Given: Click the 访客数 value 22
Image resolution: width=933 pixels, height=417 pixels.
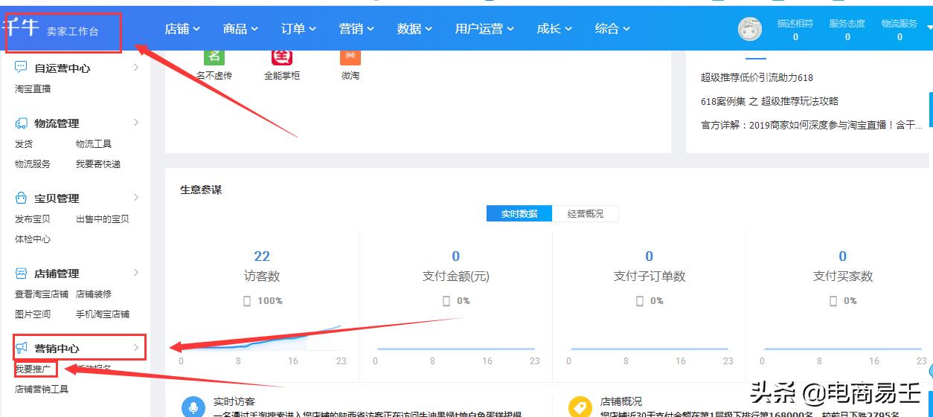Looking at the screenshot, I should tap(262, 256).
